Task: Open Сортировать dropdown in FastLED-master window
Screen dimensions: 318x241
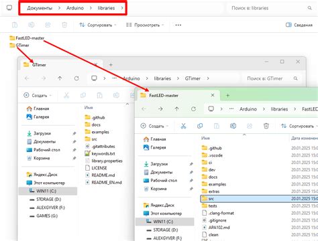Action: click(x=299, y=126)
